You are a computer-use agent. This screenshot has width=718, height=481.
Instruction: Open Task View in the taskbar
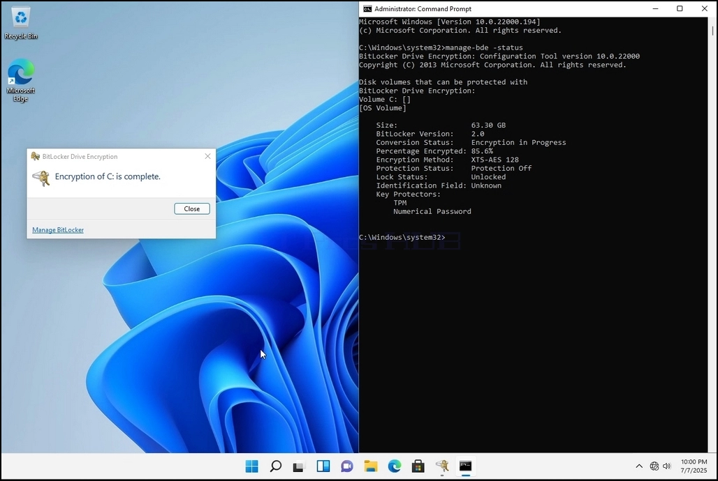[299, 466]
